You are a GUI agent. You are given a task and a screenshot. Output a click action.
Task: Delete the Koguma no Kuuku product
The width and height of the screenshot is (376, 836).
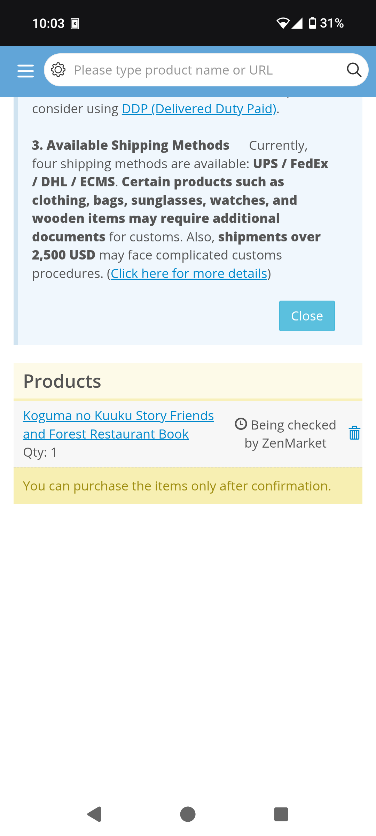pyautogui.click(x=354, y=433)
